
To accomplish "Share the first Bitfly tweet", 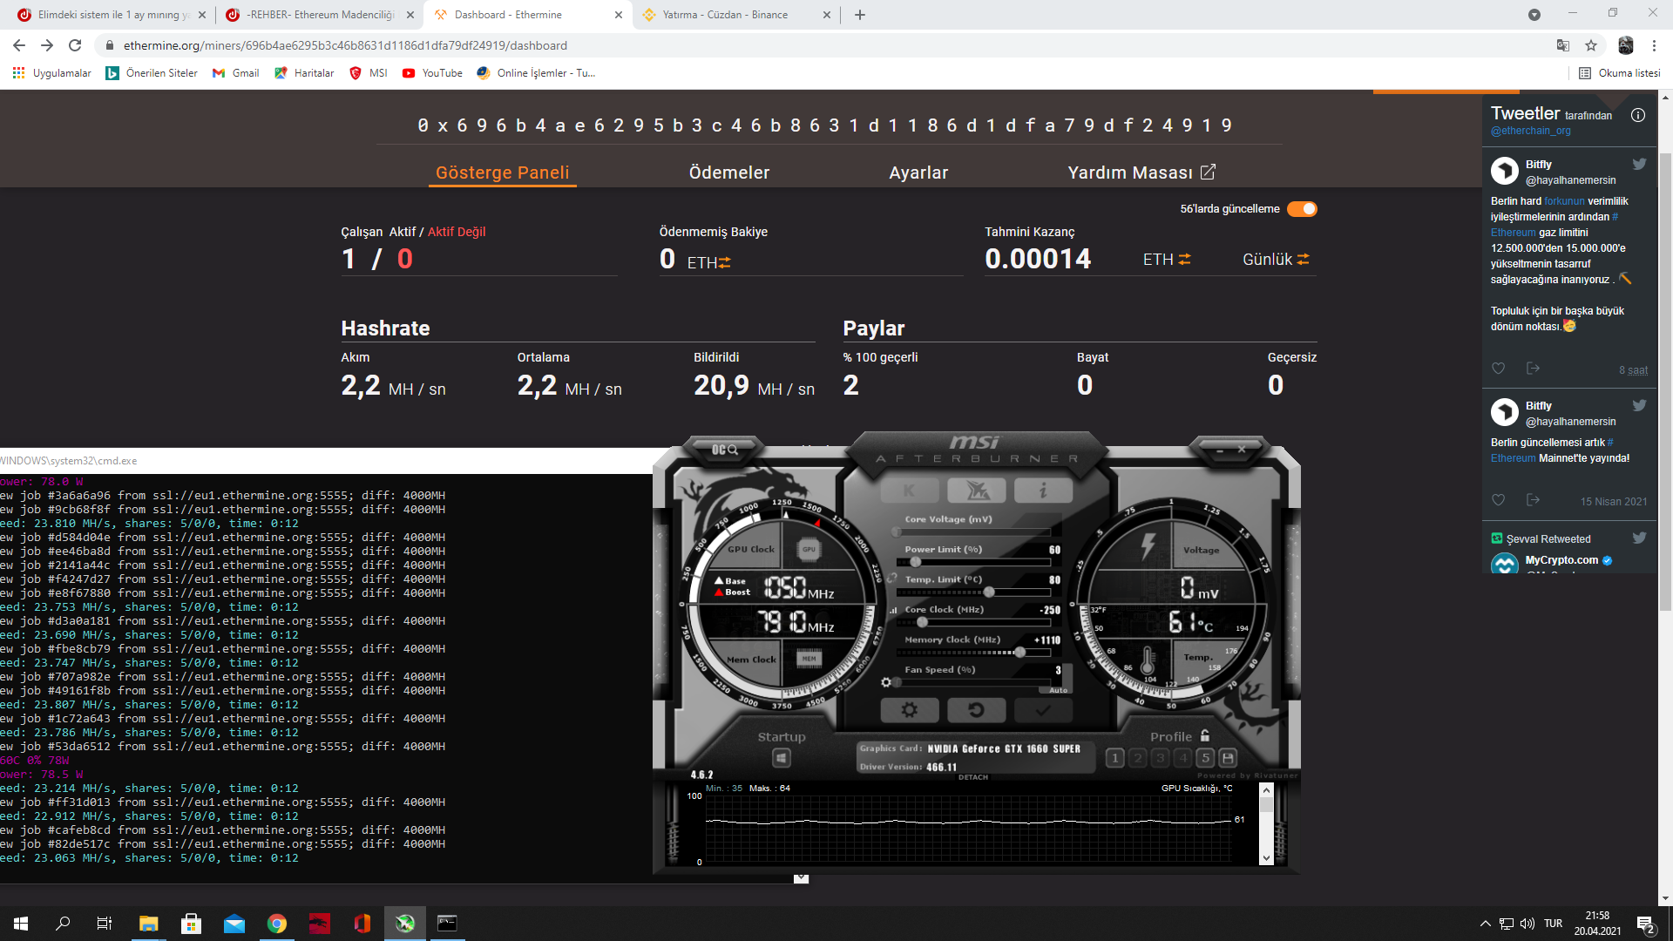I will point(1533,369).
